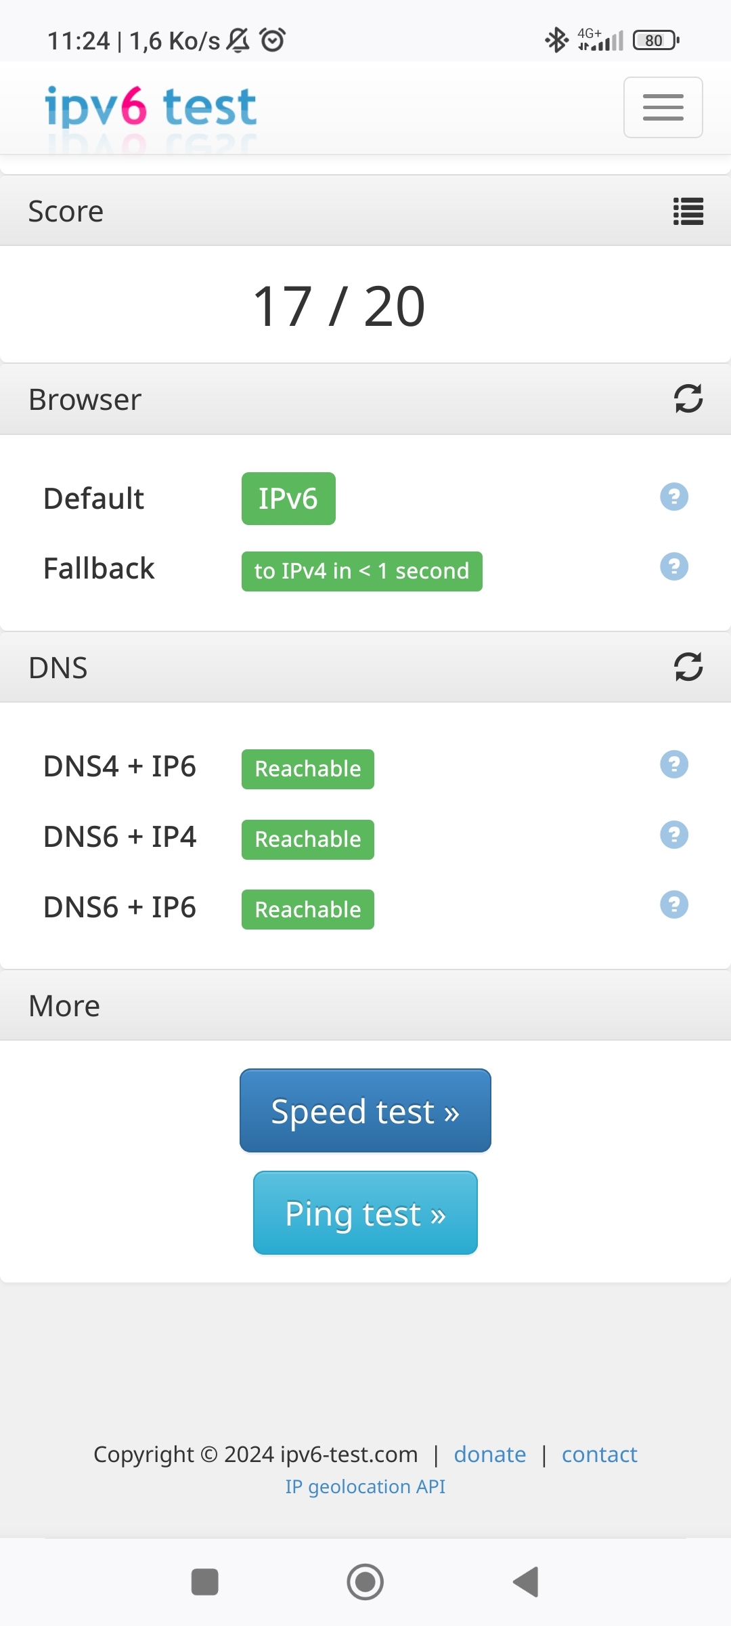The width and height of the screenshot is (731, 1626).
Task: Show help for DNS4 + IP6
Action: (x=673, y=765)
